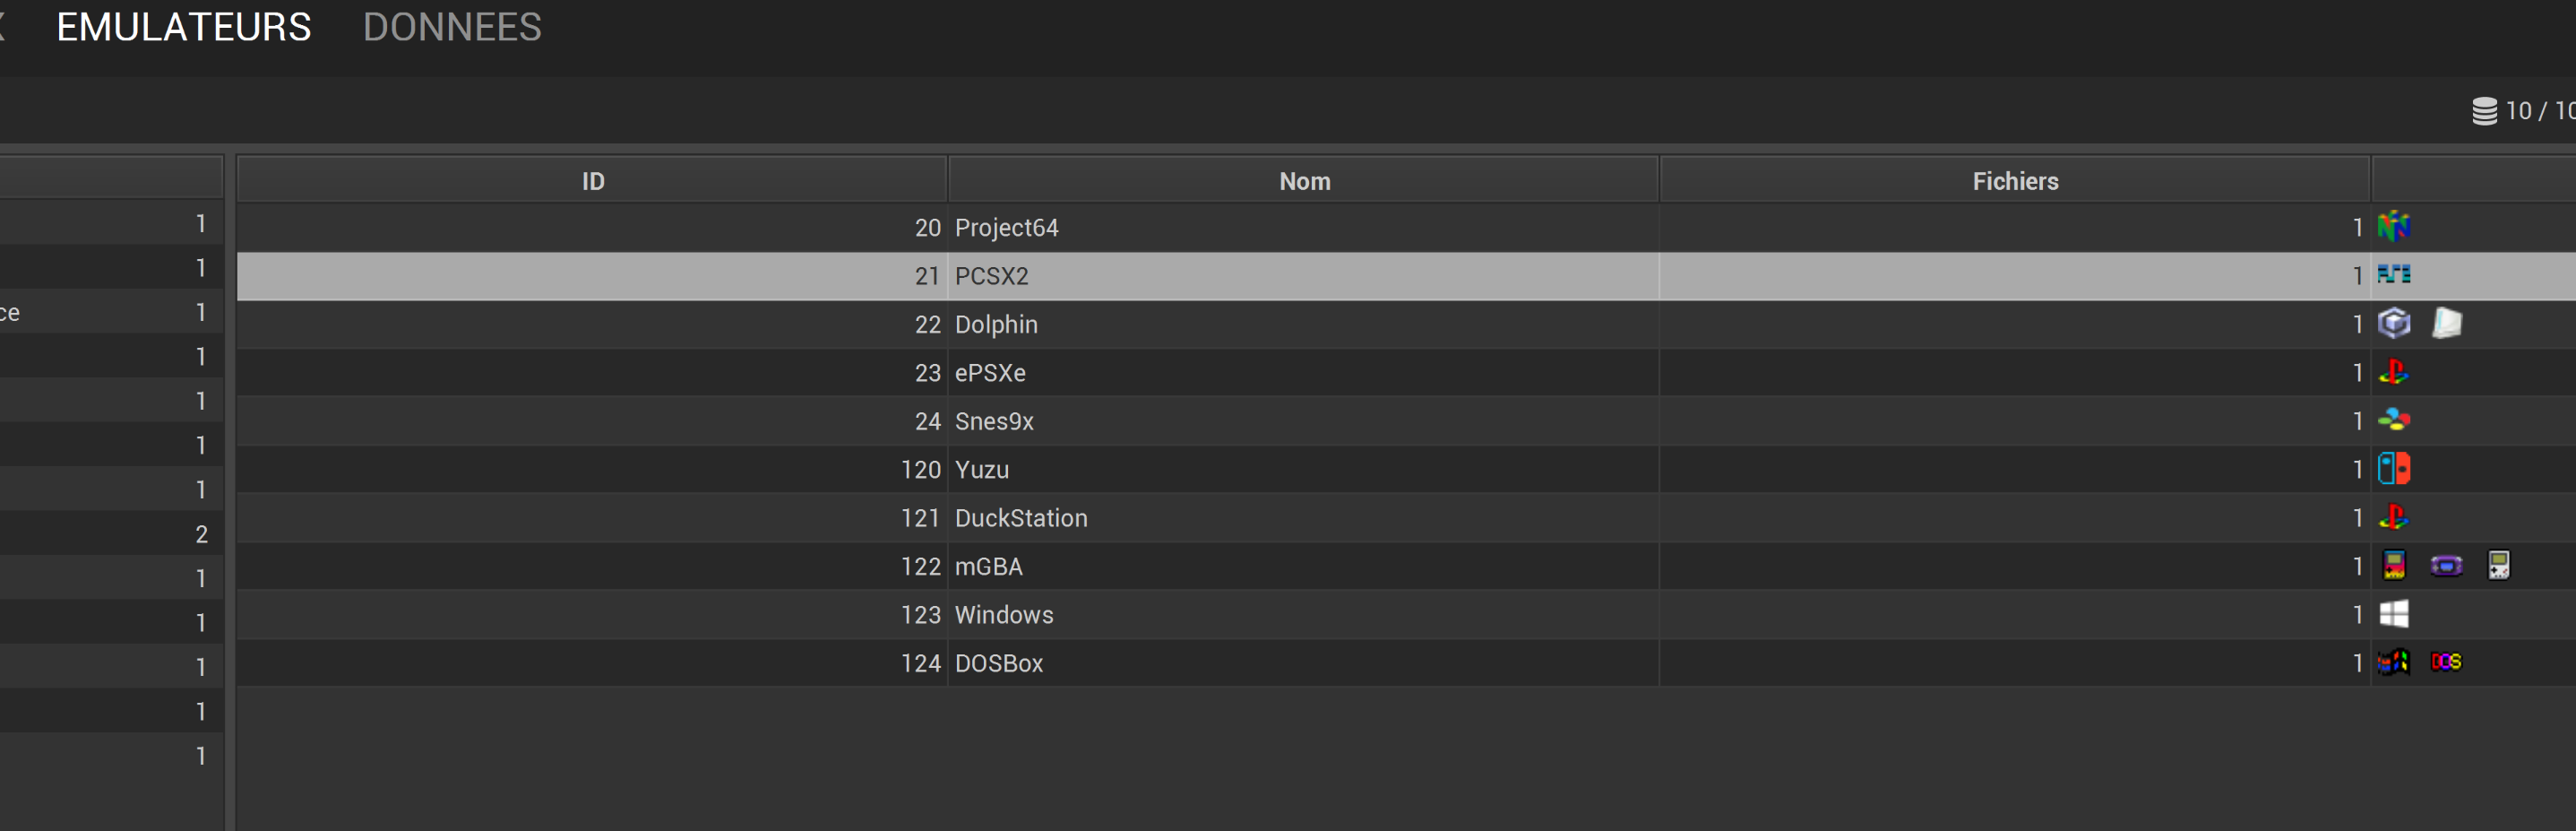Click the Game Boy Color icon beside mGBA
Screen dimensions: 2576x831
(2393, 565)
